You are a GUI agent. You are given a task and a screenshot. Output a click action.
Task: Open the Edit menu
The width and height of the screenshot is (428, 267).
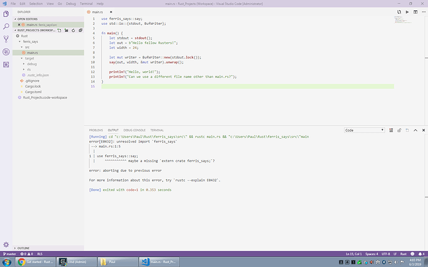pos(22,4)
